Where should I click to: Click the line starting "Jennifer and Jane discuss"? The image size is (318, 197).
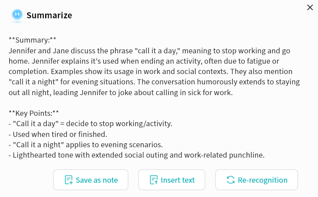point(149,51)
